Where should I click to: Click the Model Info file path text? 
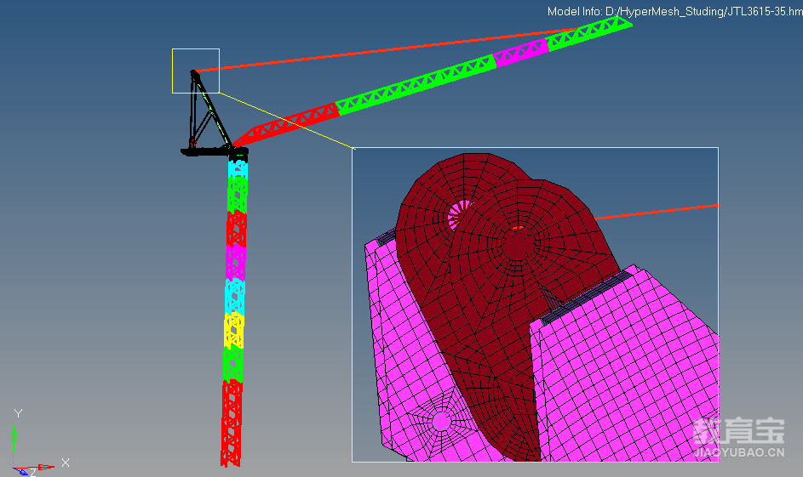673,11
